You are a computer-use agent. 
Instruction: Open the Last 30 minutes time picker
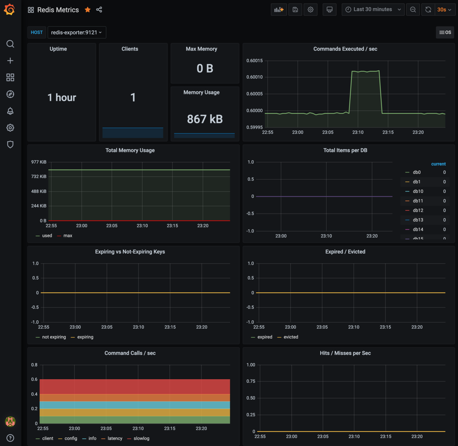pos(373,10)
